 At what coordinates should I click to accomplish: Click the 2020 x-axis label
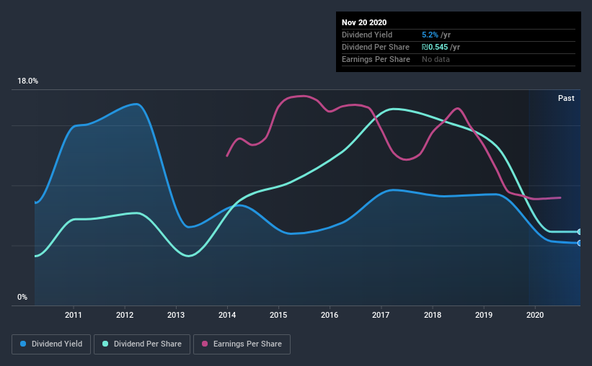point(535,315)
